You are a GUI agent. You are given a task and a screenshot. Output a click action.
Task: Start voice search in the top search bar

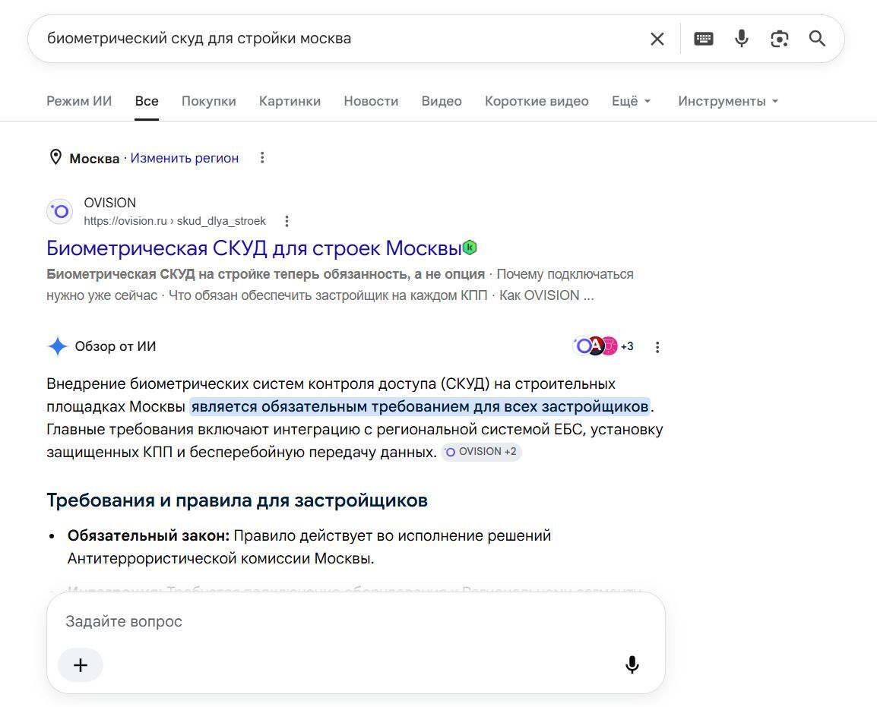click(742, 39)
